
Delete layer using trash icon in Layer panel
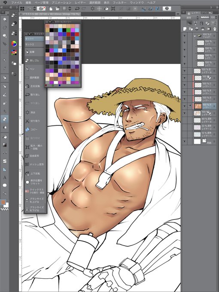click(x=215, y=29)
